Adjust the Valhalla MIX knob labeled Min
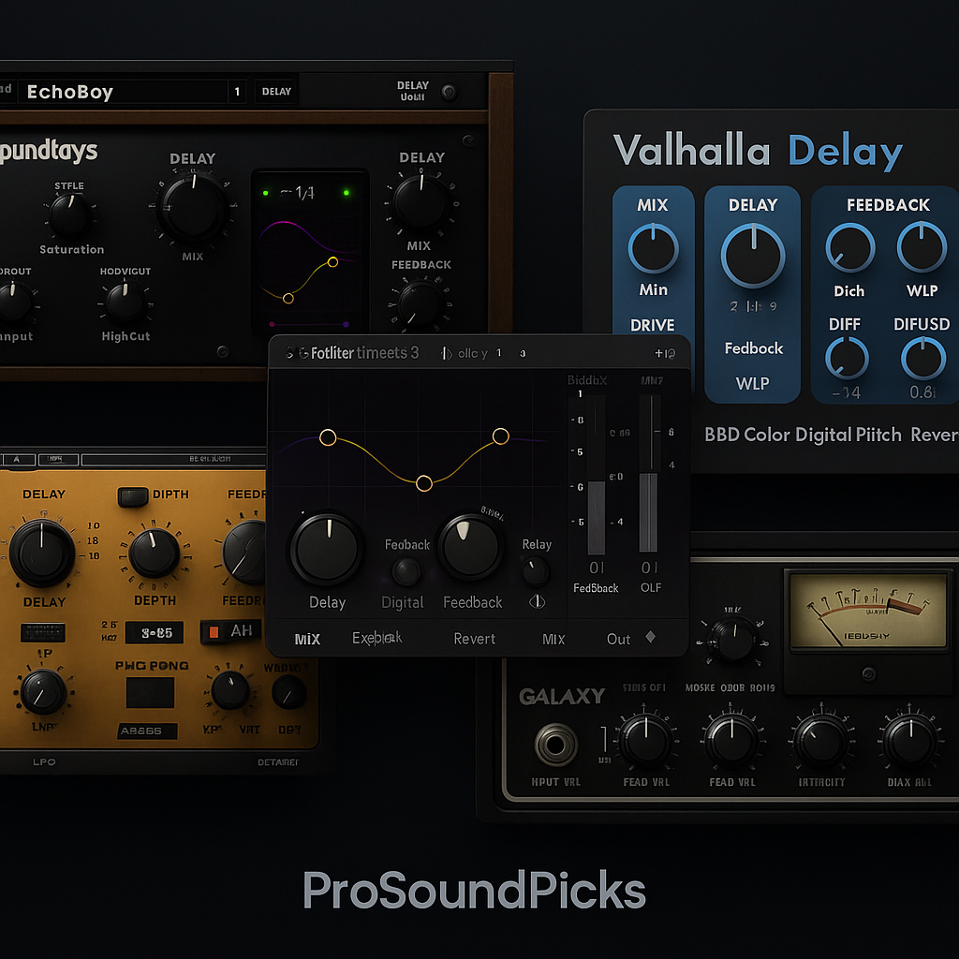959x959 pixels. (x=653, y=248)
